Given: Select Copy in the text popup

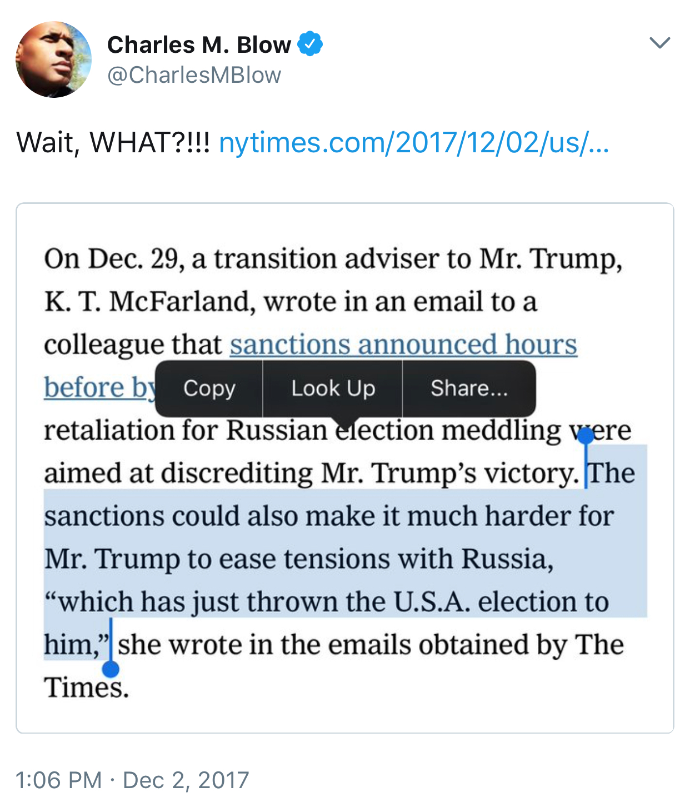Looking at the screenshot, I should click(209, 388).
